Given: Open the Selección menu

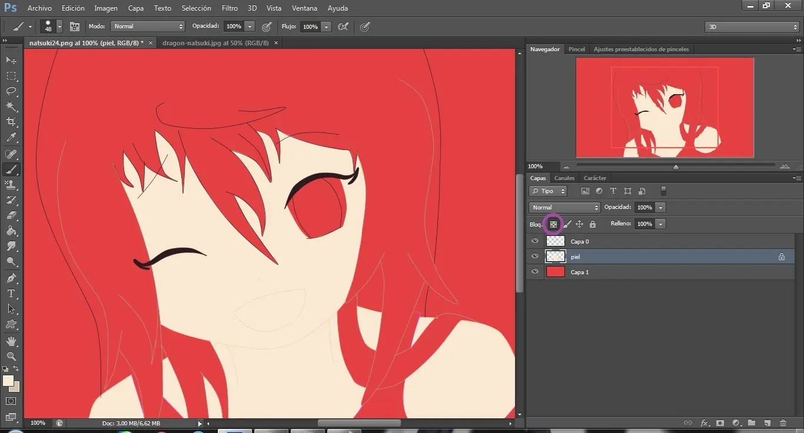Looking at the screenshot, I should 197,8.
